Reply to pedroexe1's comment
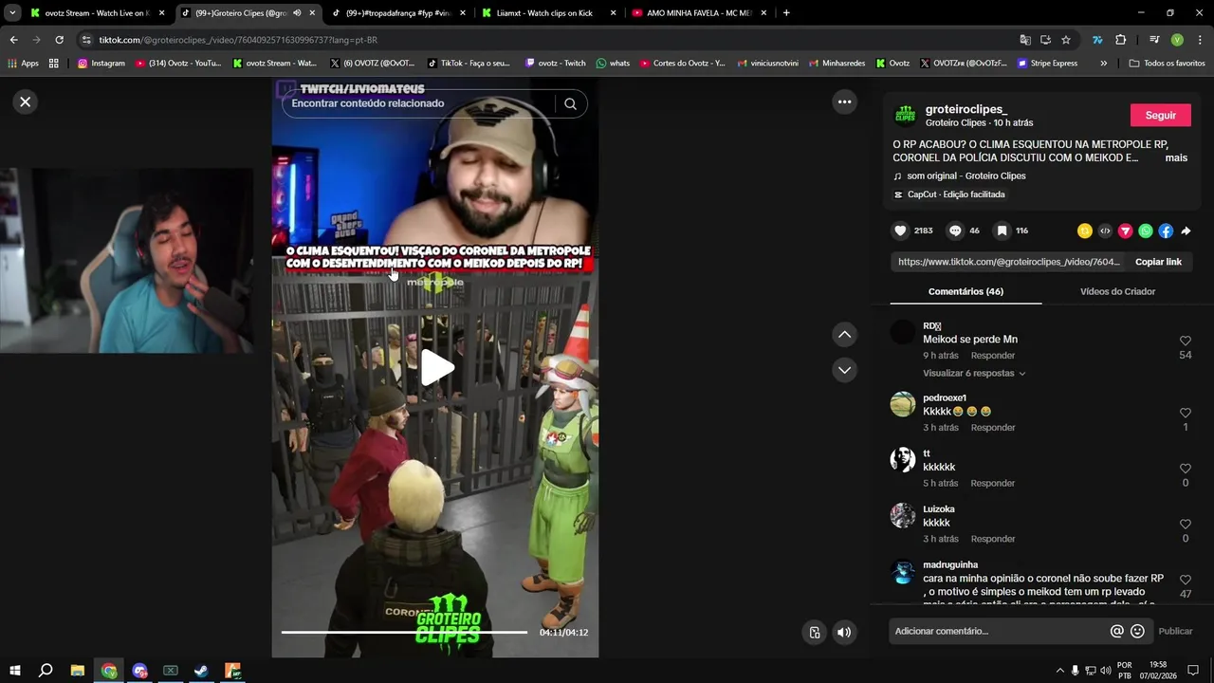The height and width of the screenshot is (683, 1214). coord(993,428)
